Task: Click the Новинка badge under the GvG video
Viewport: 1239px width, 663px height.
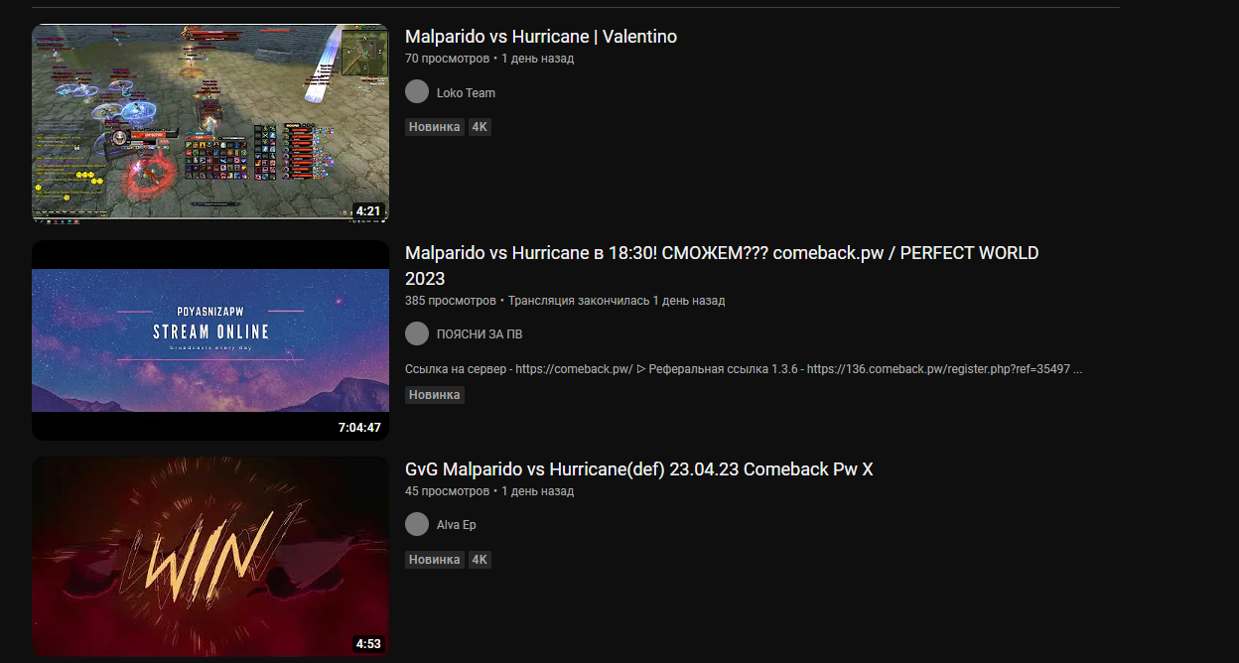Action: pos(435,560)
